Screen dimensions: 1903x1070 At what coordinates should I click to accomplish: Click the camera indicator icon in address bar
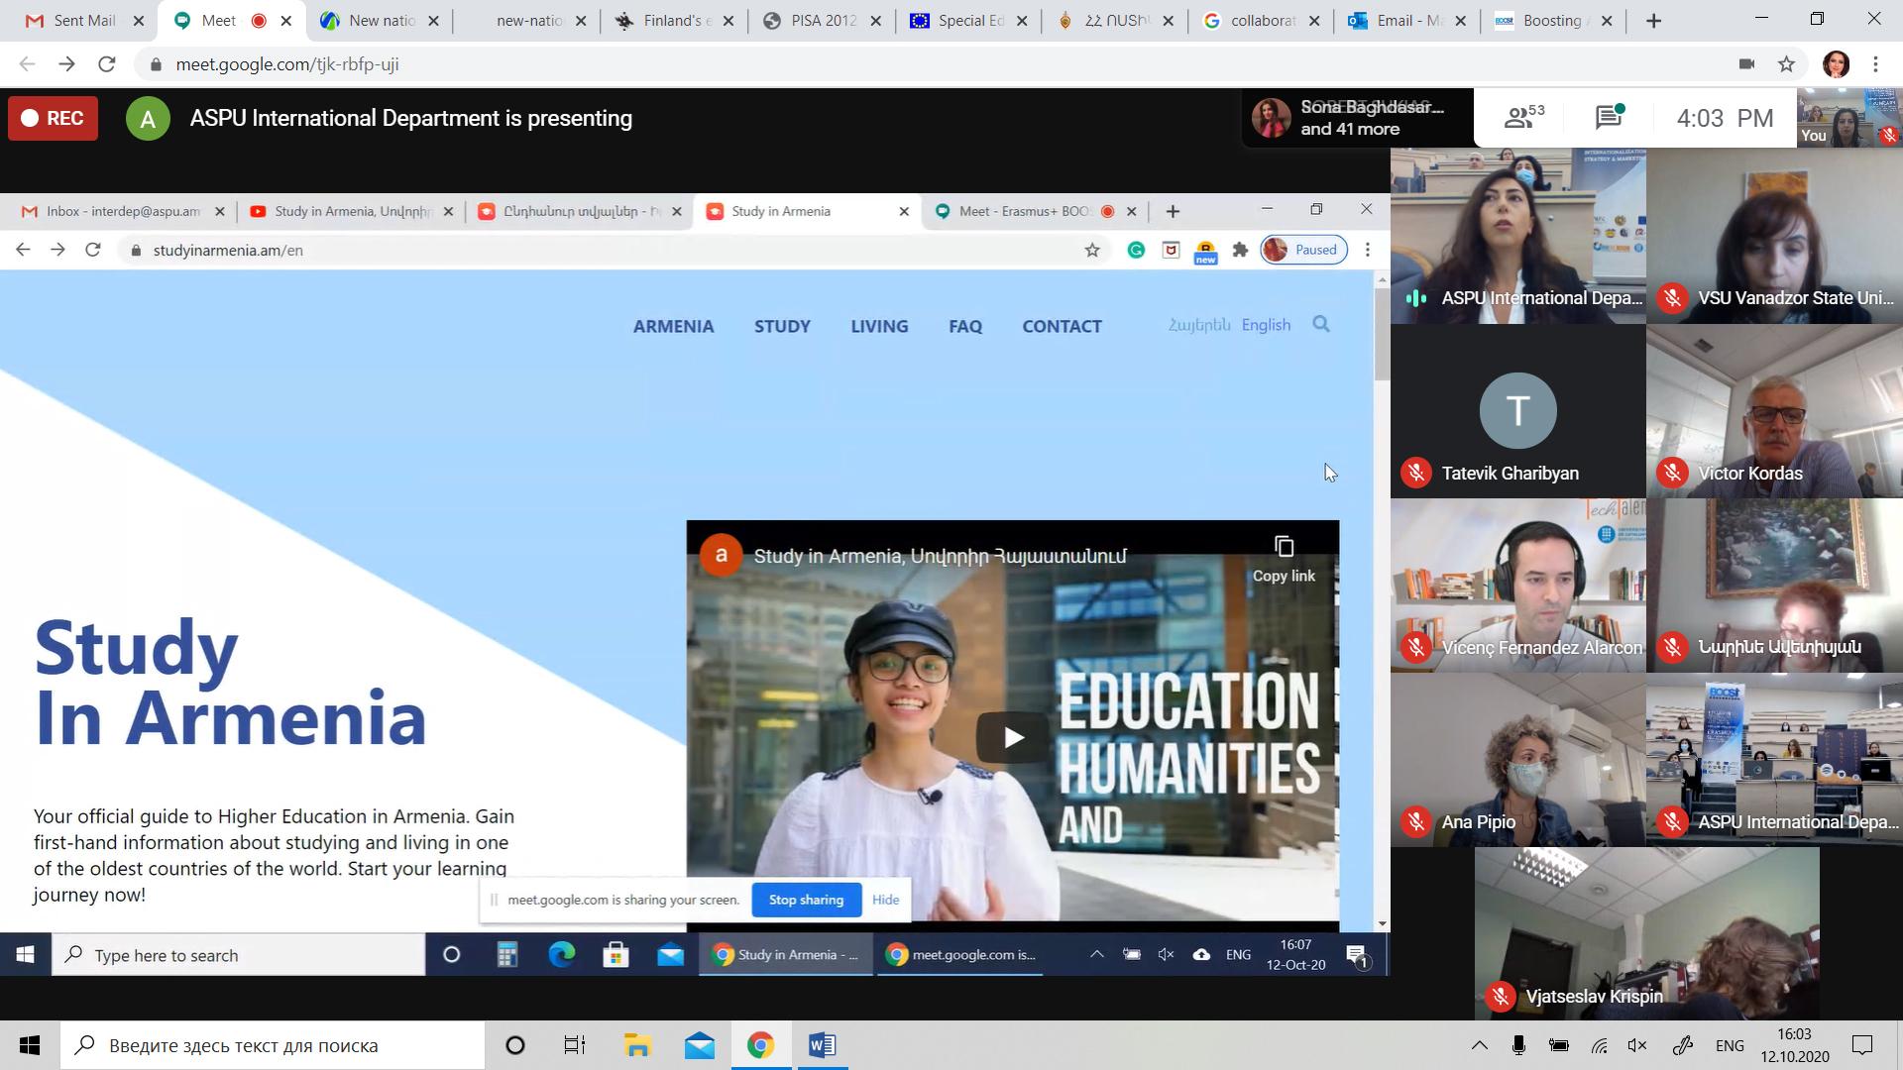click(1746, 64)
